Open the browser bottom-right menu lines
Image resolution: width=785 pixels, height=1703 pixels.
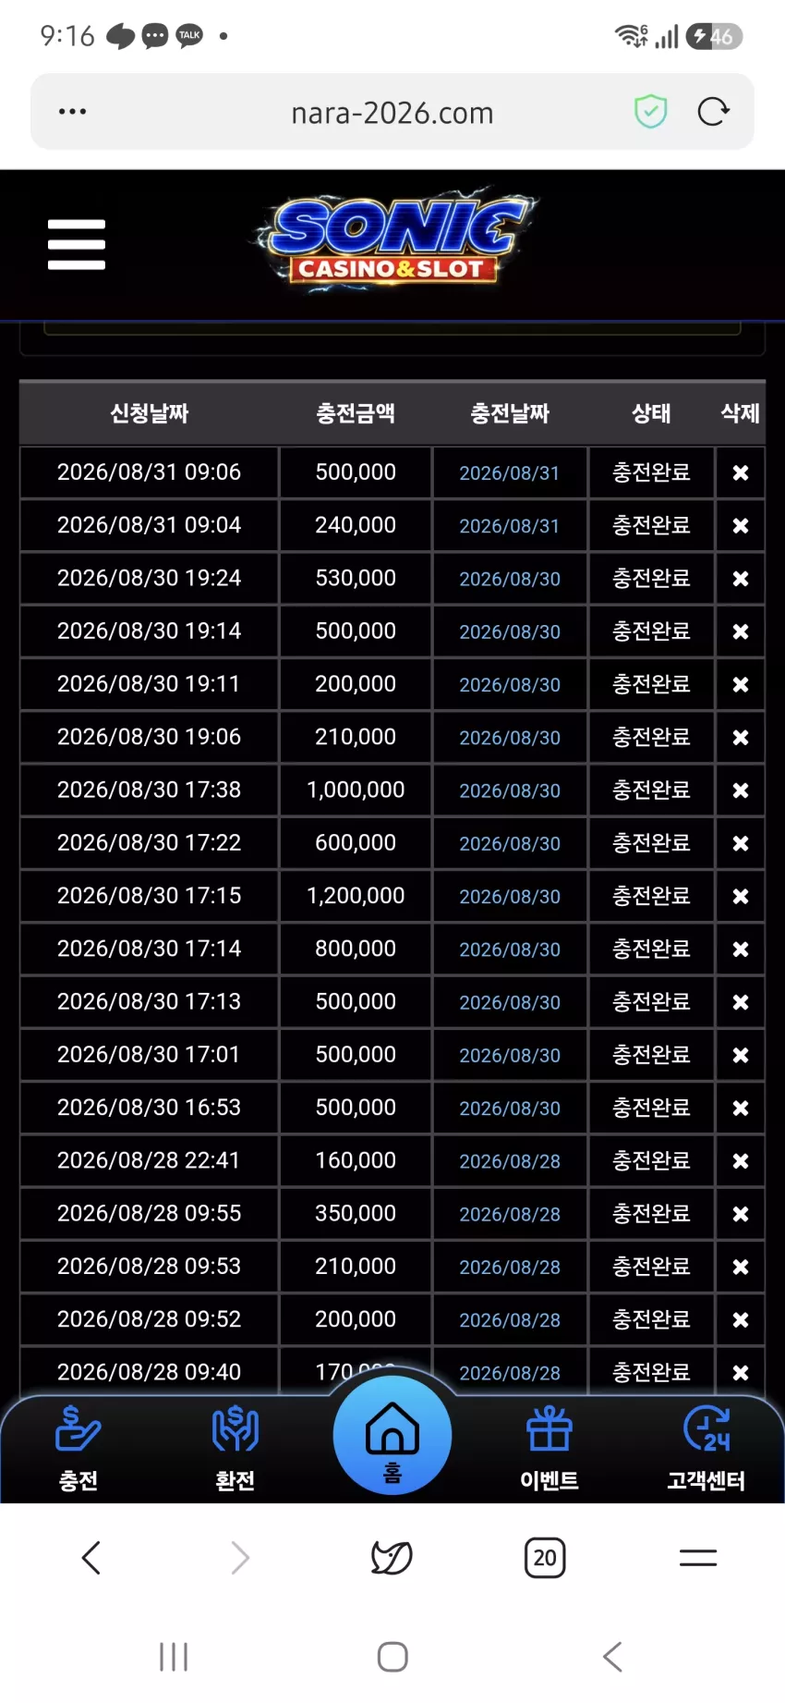point(698,1558)
